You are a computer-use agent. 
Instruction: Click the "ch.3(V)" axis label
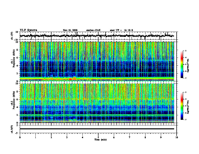pyautogui.click(x=12, y=129)
